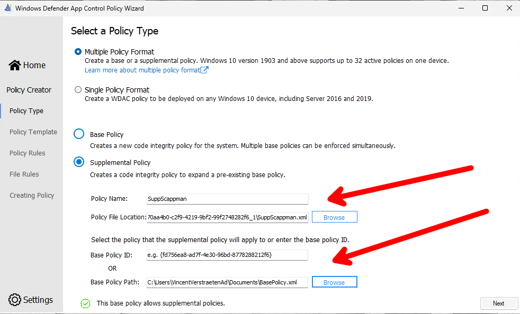Open Settings via gear icon

15,300
